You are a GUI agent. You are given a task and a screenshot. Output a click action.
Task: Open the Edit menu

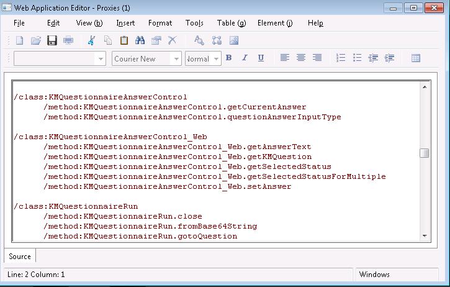53,23
